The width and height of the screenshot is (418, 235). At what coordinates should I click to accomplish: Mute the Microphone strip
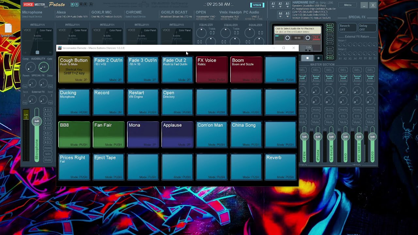tap(48, 160)
